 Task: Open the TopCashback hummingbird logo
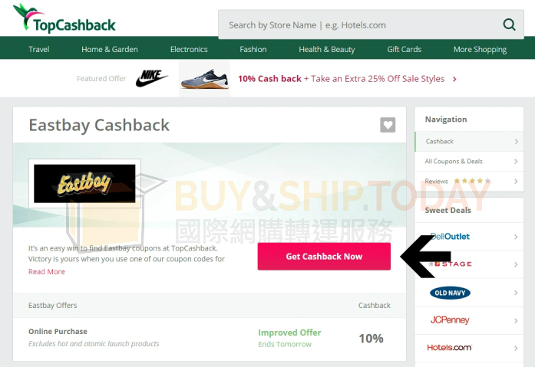click(64, 18)
